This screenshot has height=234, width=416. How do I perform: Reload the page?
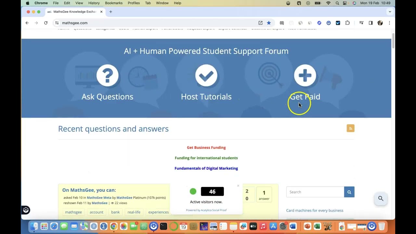pyautogui.click(x=46, y=23)
